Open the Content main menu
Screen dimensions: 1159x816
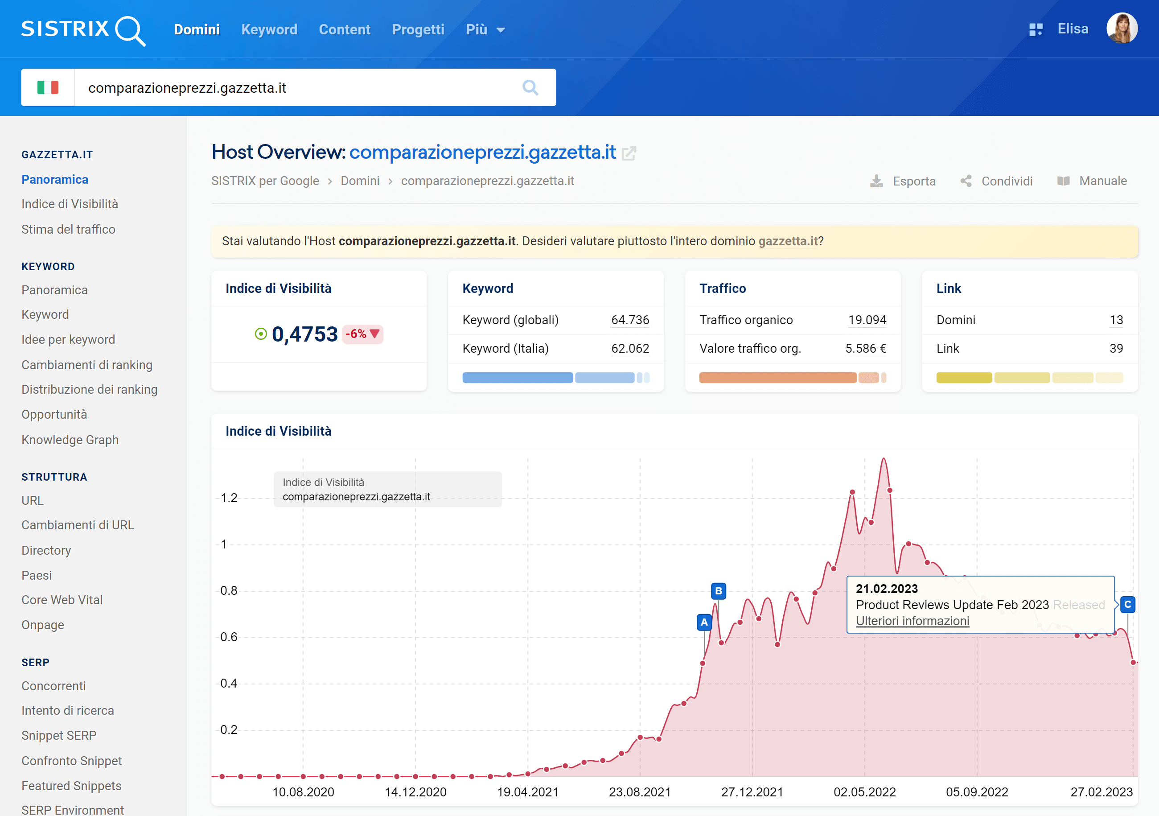[345, 29]
